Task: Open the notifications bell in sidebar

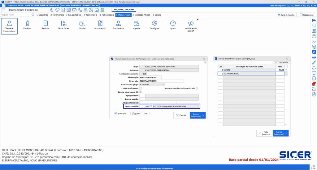Action: 314,68
